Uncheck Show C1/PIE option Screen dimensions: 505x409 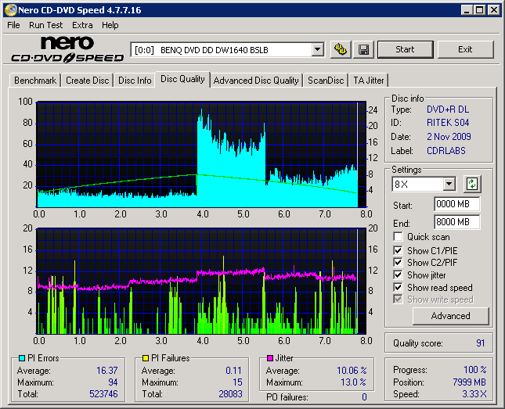click(399, 250)
